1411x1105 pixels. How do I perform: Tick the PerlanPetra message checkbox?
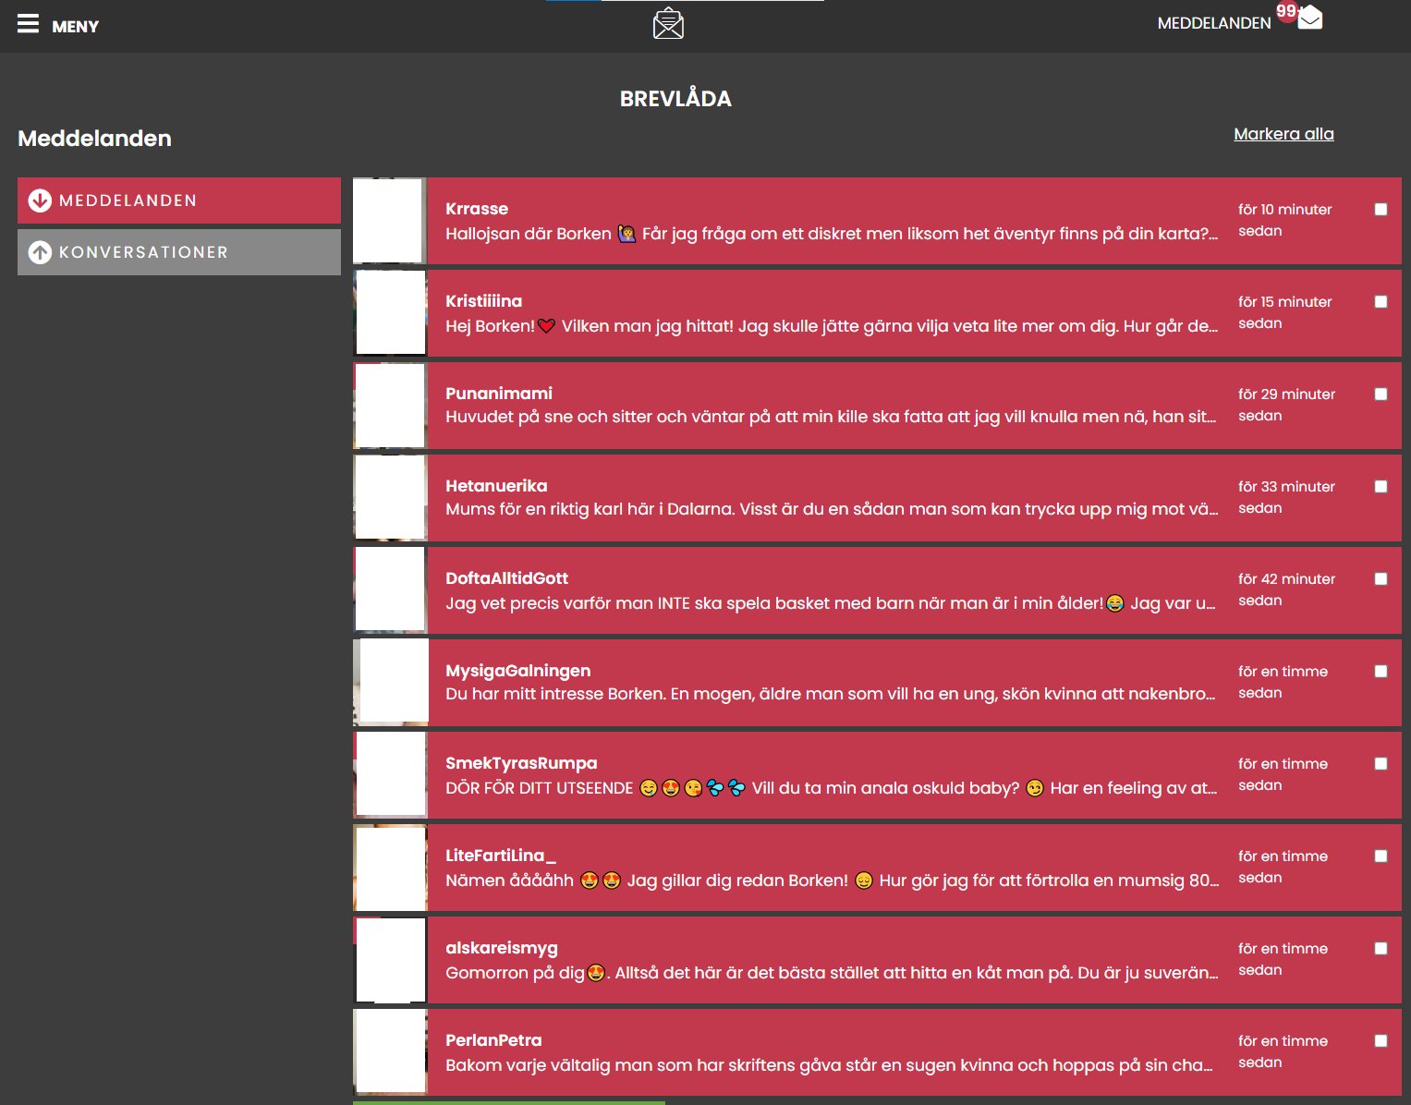[1381, 1041]
